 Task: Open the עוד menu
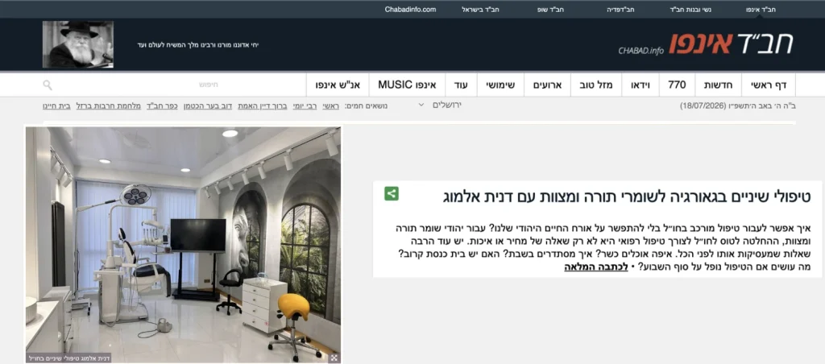(x=461, y=85)
